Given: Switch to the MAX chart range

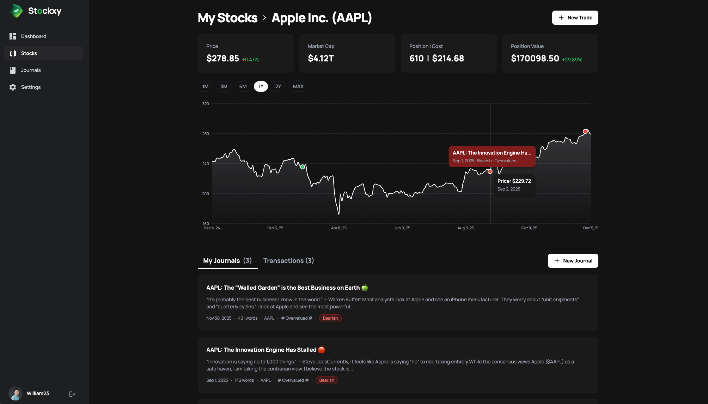Looking at the screenshot, I should click(298, 86).
